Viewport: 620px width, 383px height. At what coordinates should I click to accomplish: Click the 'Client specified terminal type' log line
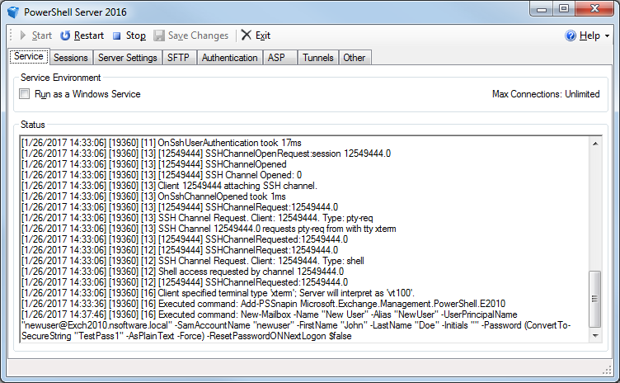(218, 293)
